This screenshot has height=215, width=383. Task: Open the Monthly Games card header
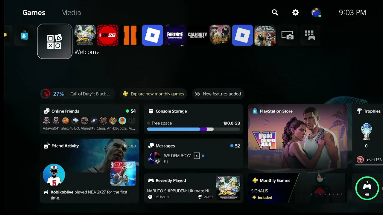coord(271,180)
